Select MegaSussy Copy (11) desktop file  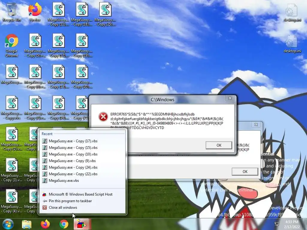(58, 14)
